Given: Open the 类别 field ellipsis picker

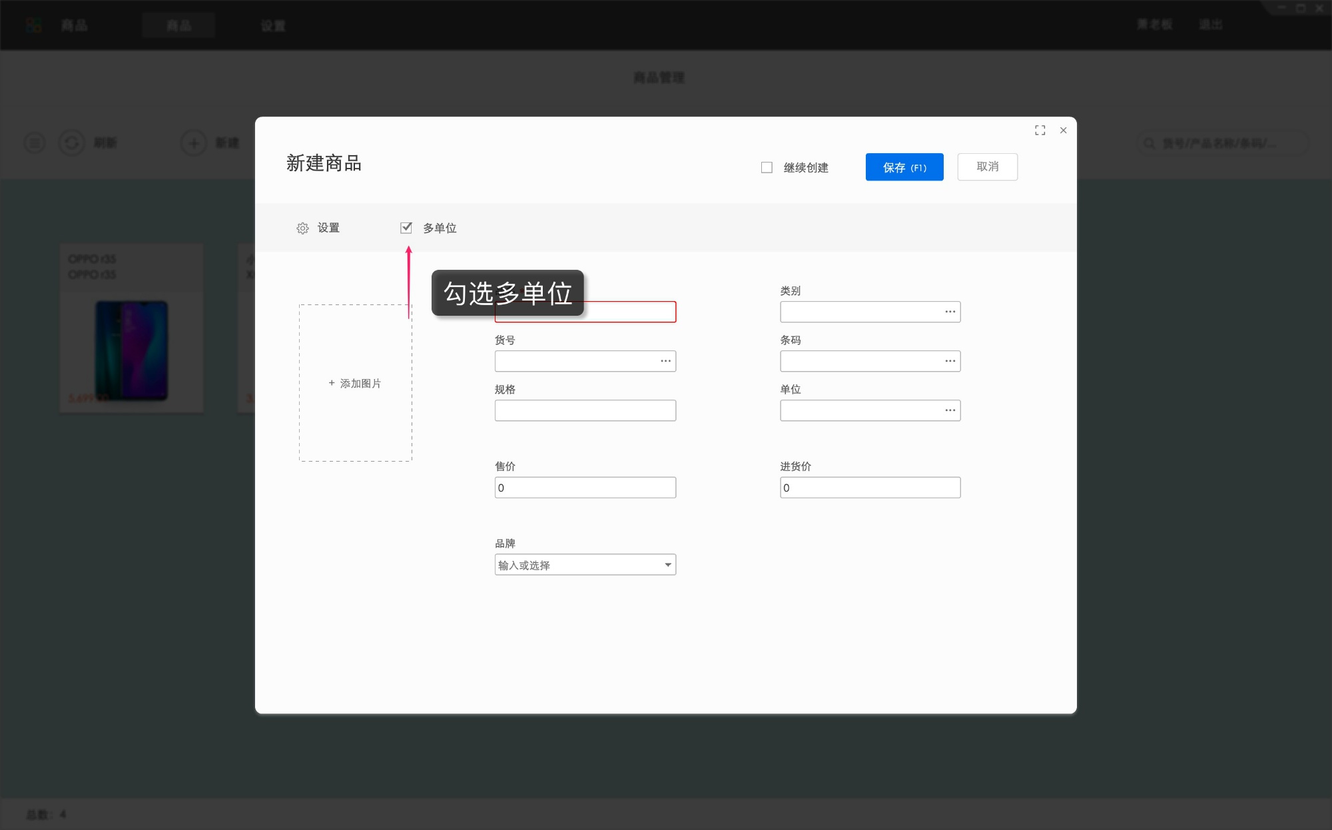Looking at the screenshot, I should [950, 312].
